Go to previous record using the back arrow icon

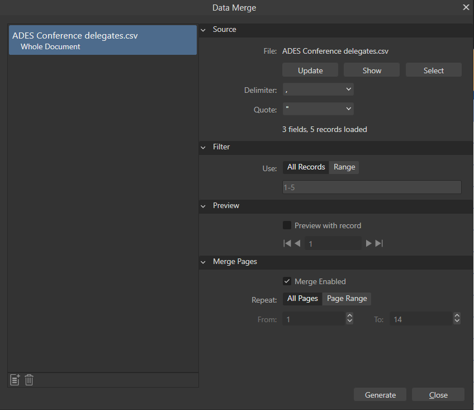(x=297, y=243)
